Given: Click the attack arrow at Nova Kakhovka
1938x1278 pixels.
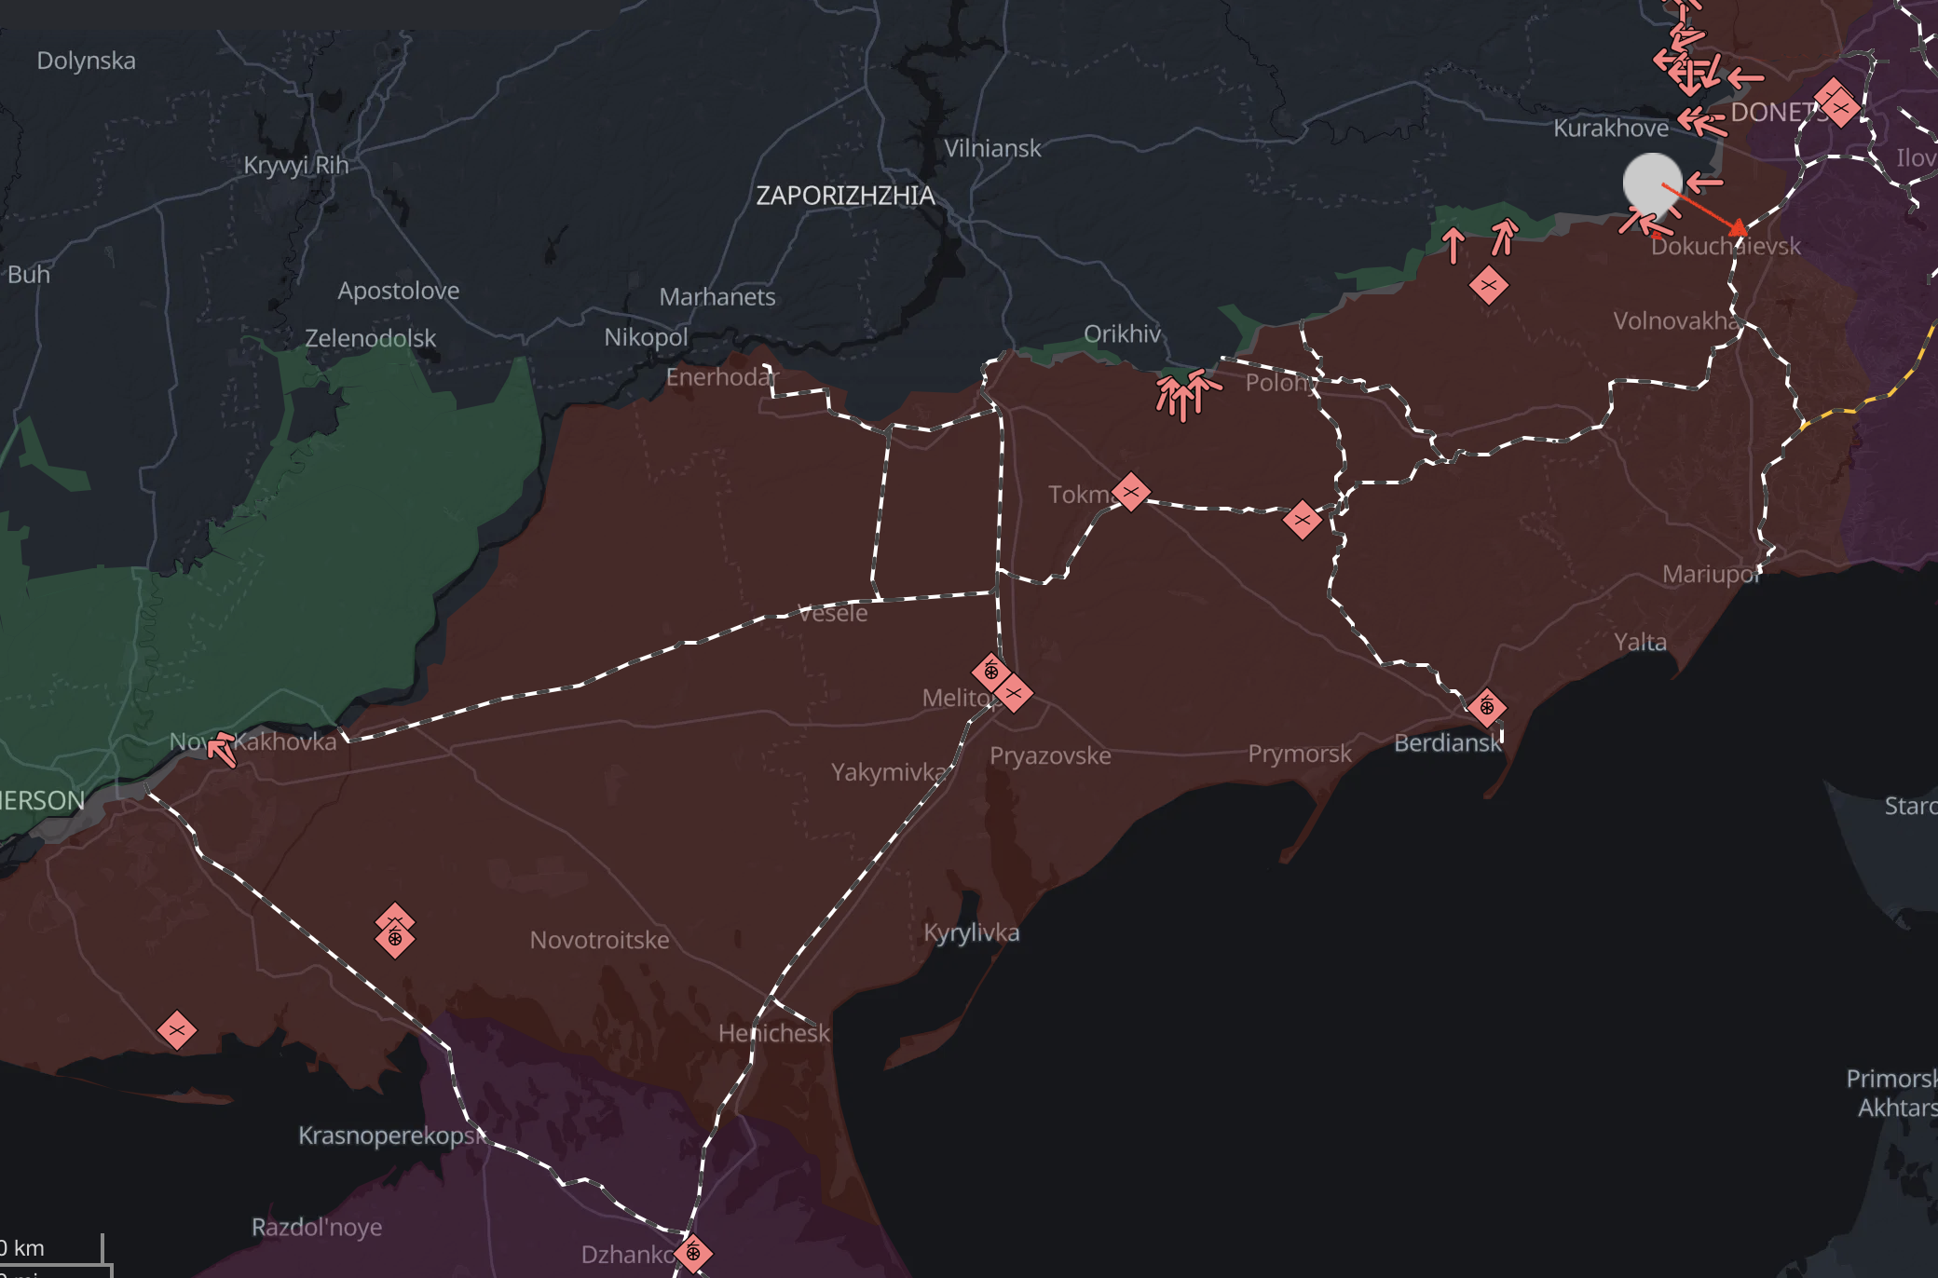Looking at the screenshot, I should [222, 749].
